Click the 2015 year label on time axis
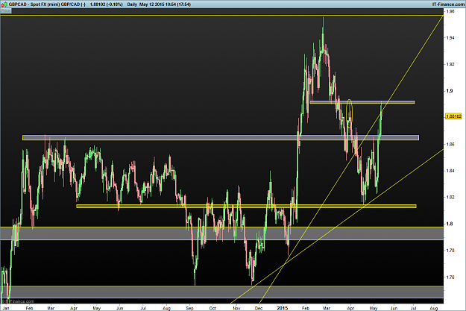 coord(283,308)
